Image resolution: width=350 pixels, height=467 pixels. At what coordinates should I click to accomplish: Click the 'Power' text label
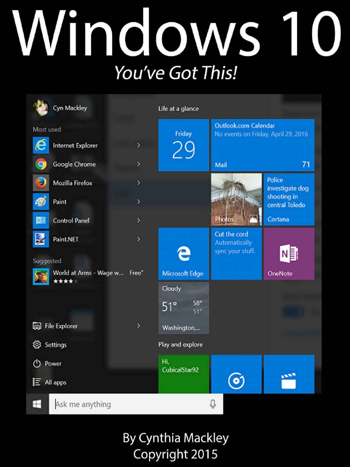point(53,363)
